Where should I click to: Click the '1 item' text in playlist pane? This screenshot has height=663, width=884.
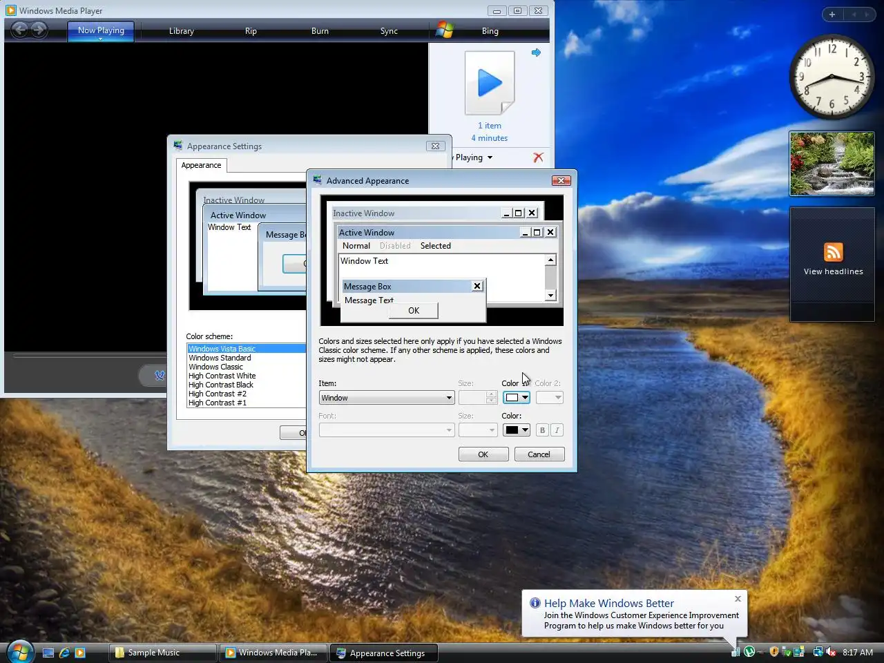point(490,126)
